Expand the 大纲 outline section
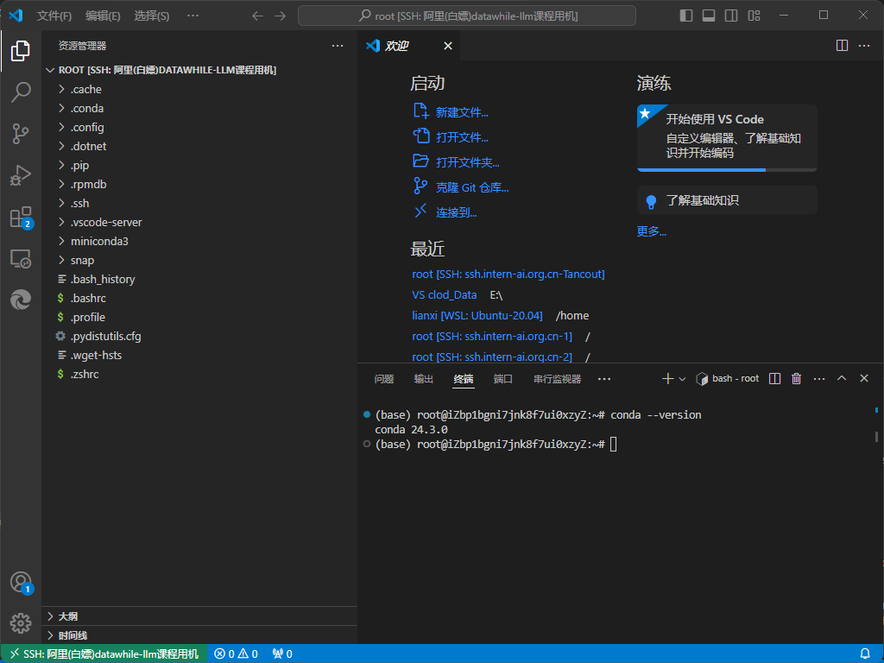This screenshot has height=663, width=884. point(67,616)
